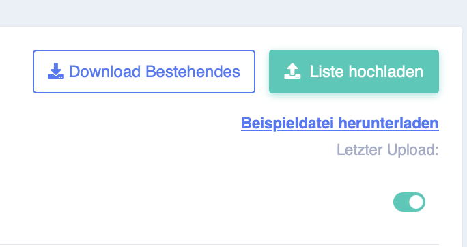Click the green Liste hochladen button
467x247 pixels.
pyautogui.click(x=354, y=72)
